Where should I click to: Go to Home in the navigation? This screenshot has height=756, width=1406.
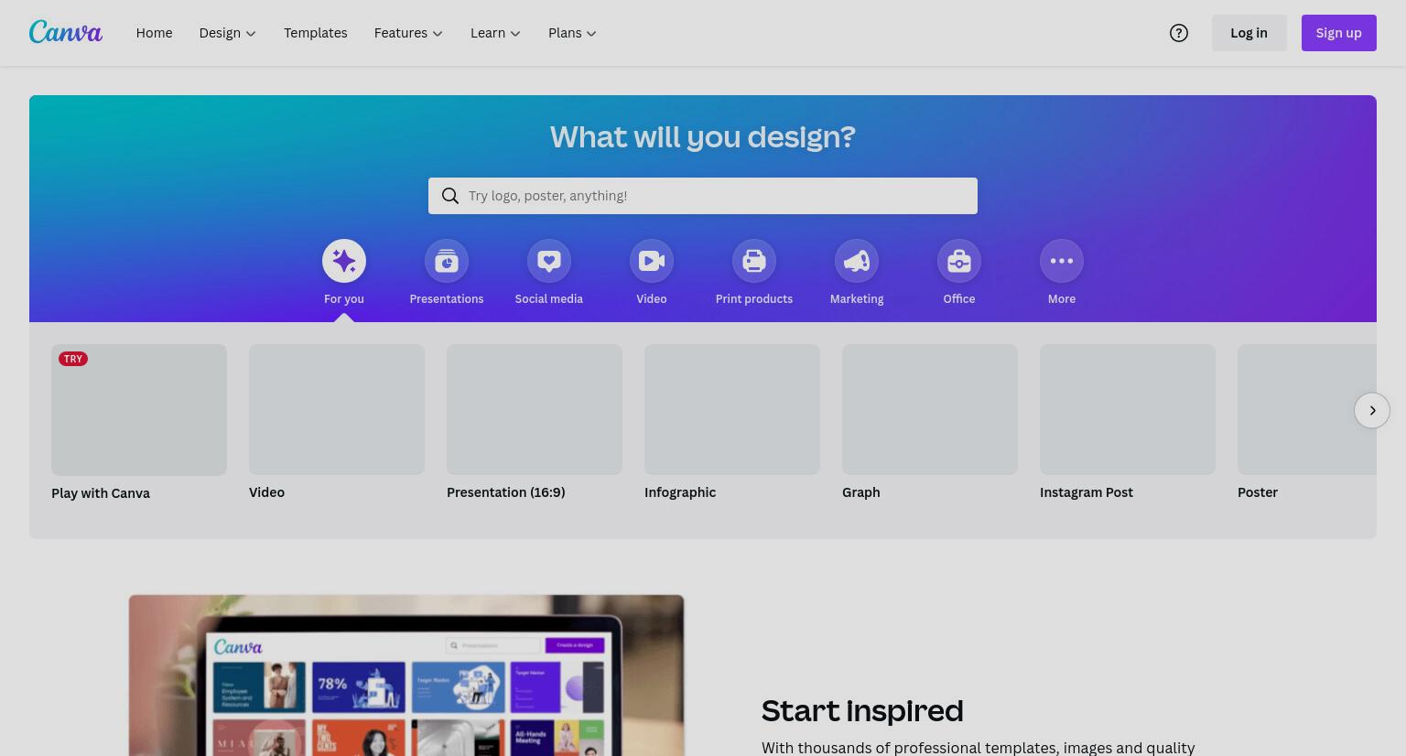coord(154,33)
